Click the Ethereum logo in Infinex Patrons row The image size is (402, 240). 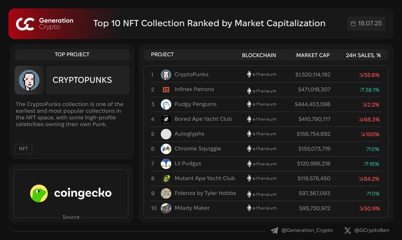249,91
